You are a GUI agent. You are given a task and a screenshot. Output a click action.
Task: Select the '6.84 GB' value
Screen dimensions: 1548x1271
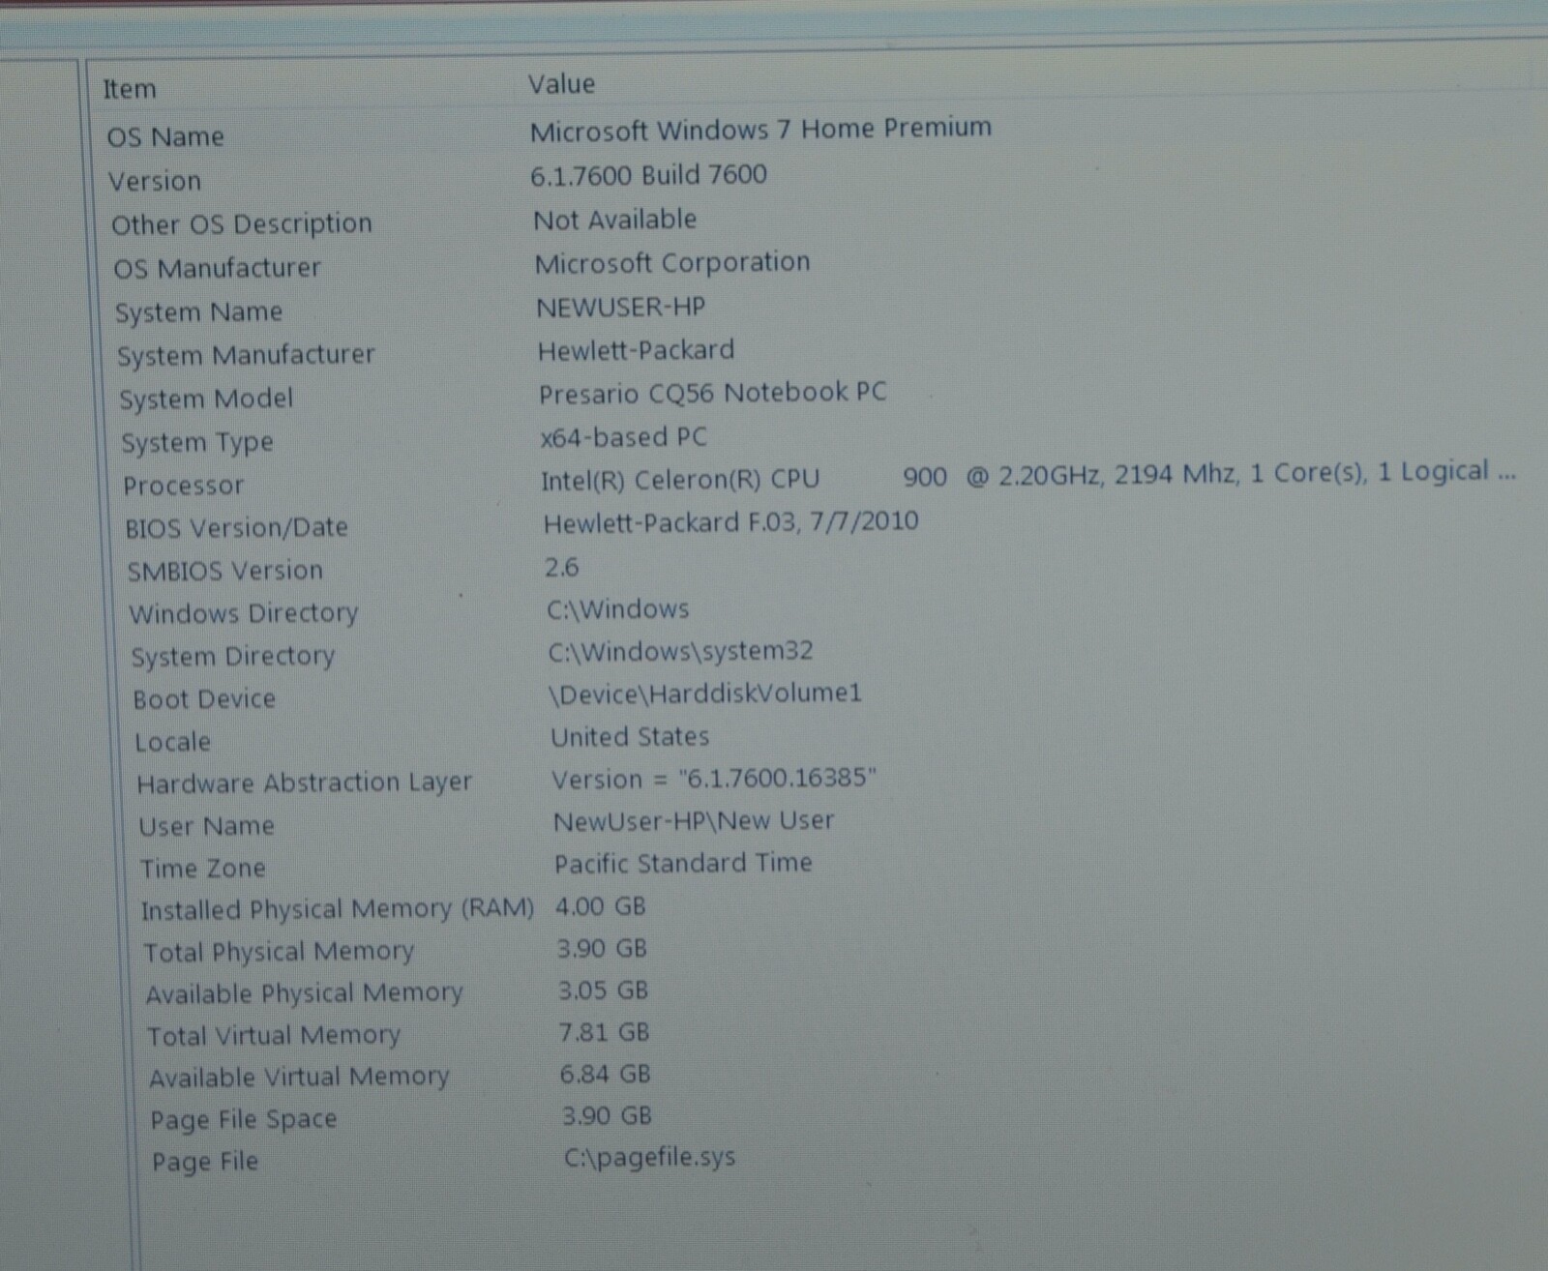pyautogui.click(x=606, y=1074)
